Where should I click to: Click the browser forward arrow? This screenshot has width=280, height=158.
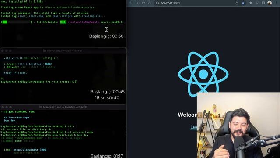tap(137, 3)
